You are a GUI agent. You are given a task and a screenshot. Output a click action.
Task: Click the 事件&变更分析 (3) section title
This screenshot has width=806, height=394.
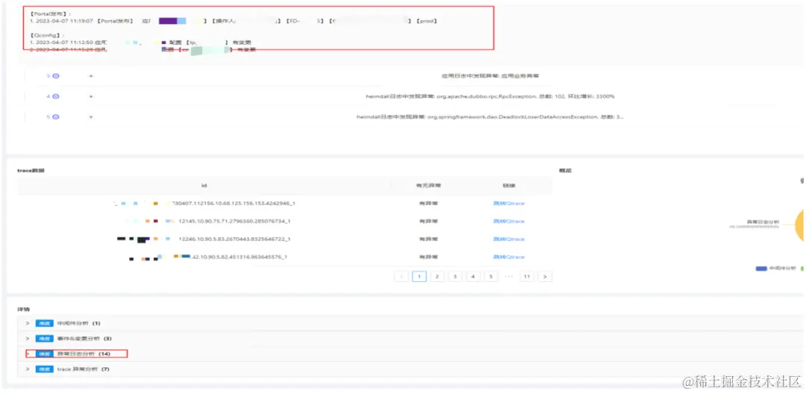click(84, 339)
